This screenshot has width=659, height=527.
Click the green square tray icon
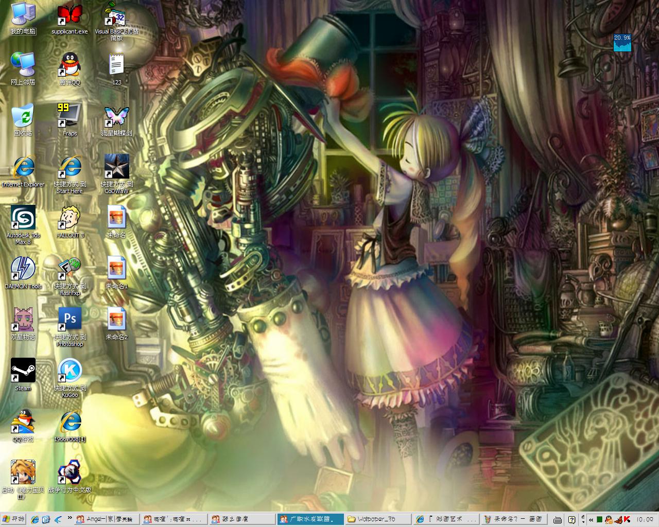[x=600, y=519]
